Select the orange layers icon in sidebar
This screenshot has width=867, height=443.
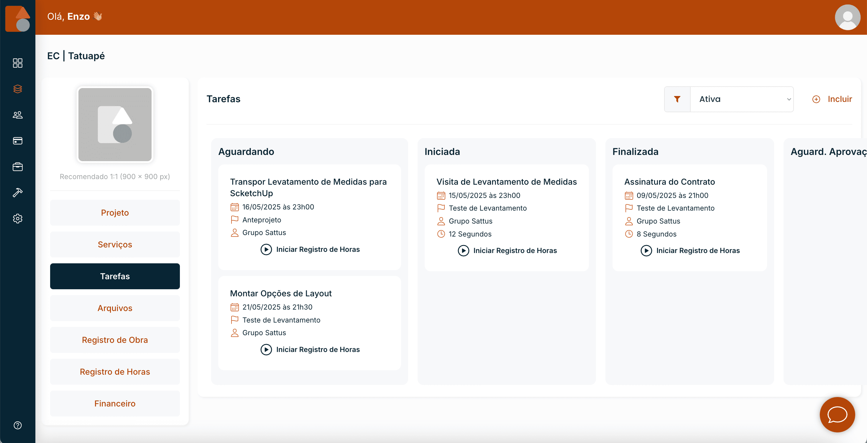[17, 89]
